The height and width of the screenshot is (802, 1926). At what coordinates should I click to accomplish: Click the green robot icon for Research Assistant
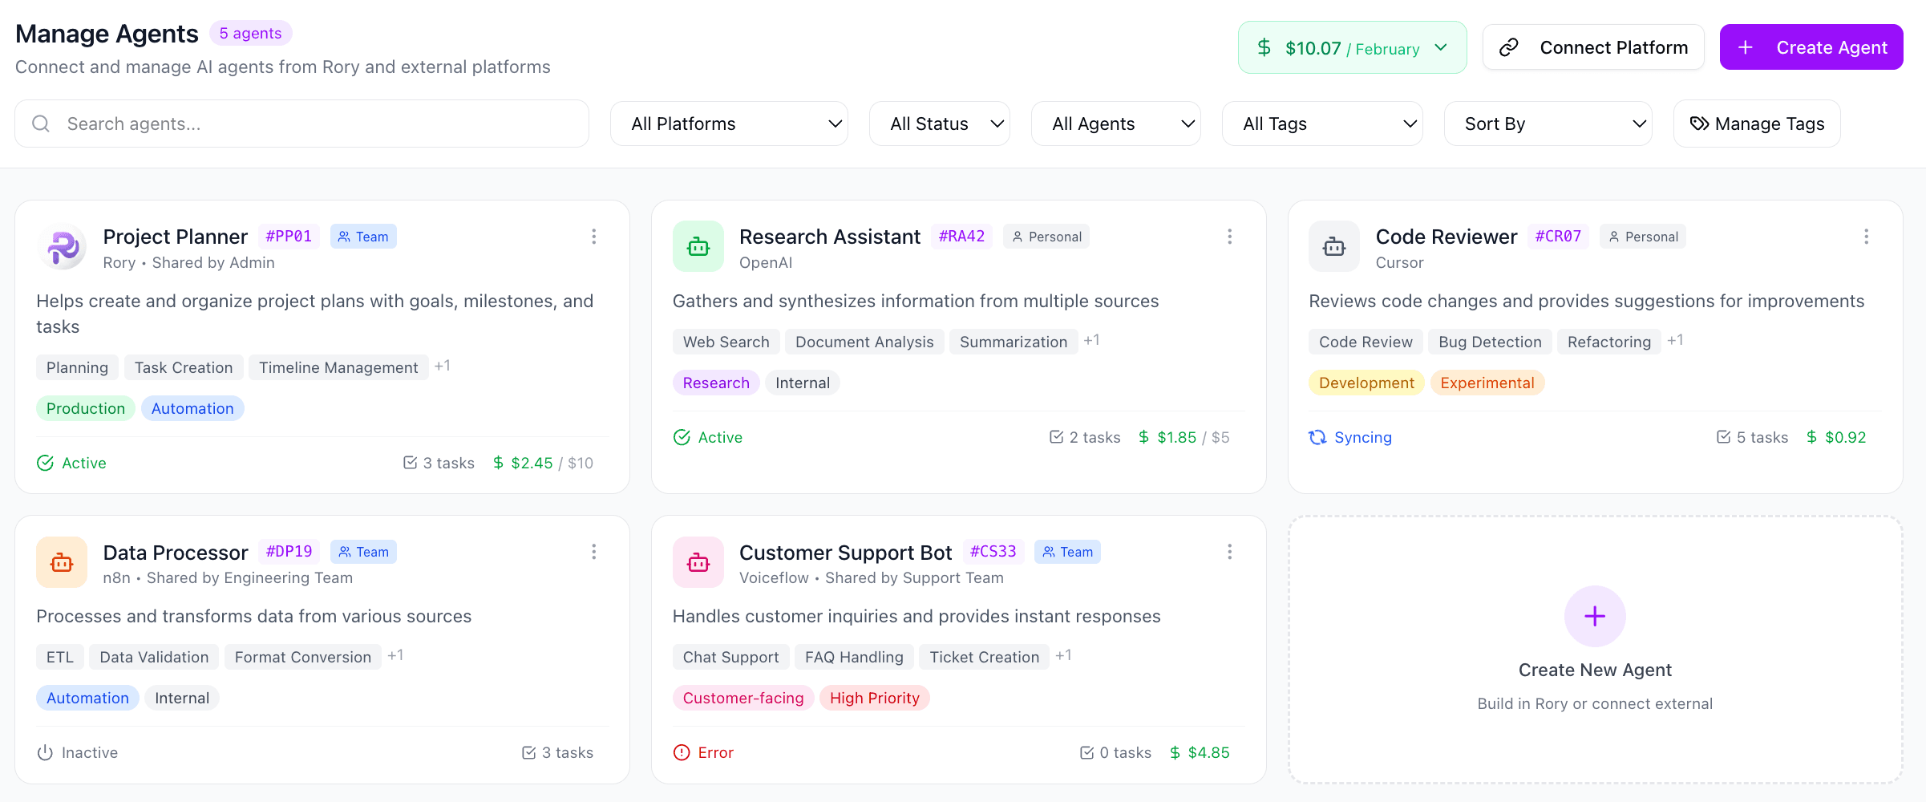(x=698, y=246)
